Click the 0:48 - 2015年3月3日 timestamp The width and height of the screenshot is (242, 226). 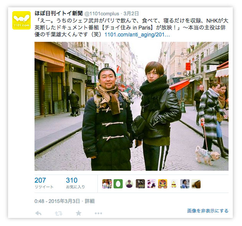pyautogui.click(x=57, y=201)
